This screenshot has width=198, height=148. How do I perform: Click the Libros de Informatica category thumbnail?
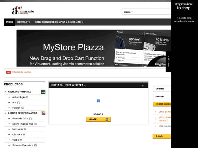43,113
